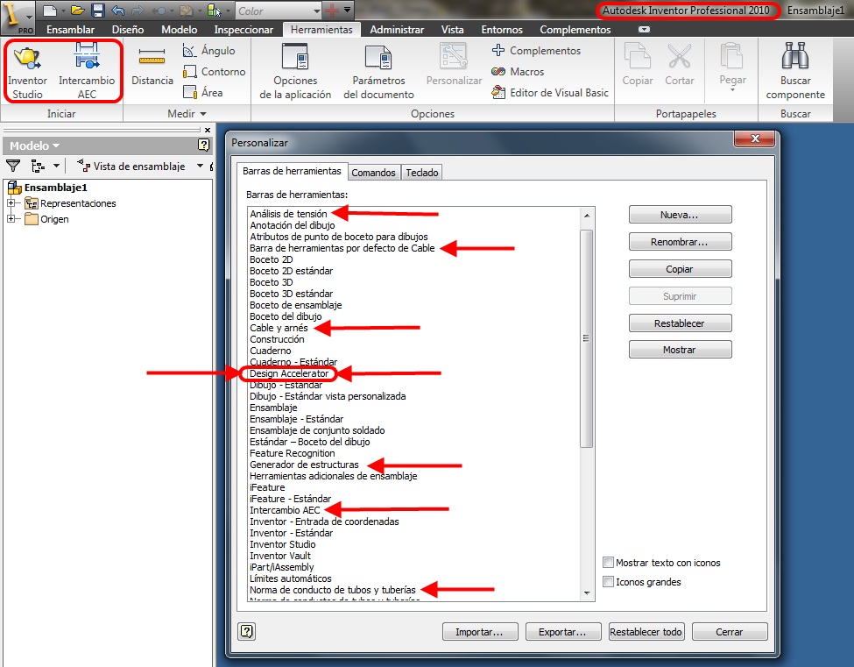Save the document with the diskette icon
Image resolution: width=854 pixels, height=667 pixels.
tap(98, 11)
